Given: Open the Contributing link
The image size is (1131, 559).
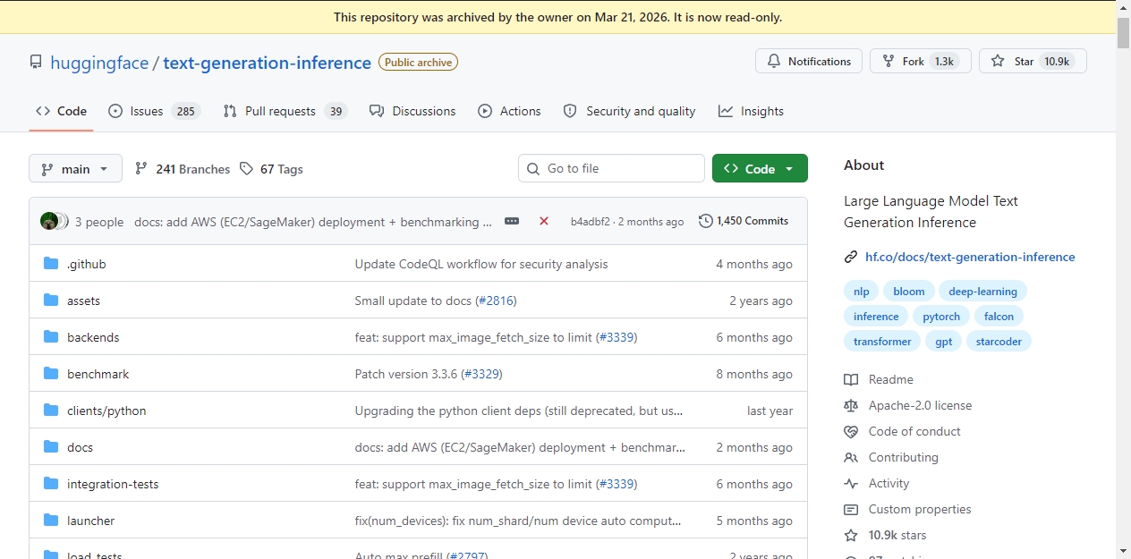Looking at the screenshot, I should coord(891,457).
